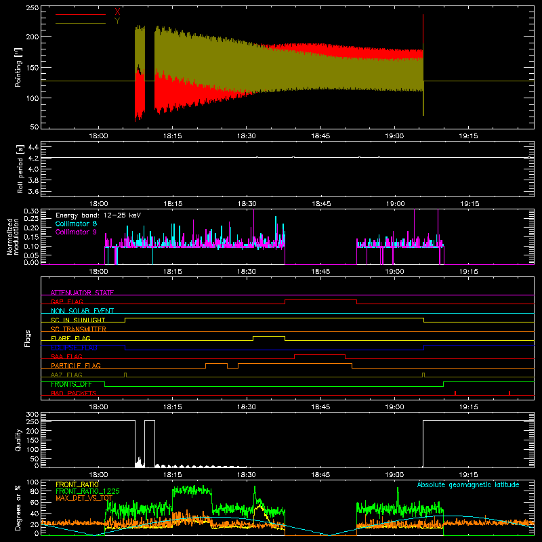Select the MAX_DET_VS_TOT legend entry
The width and height of the screenshot is (542, 542).
point(84,498)
